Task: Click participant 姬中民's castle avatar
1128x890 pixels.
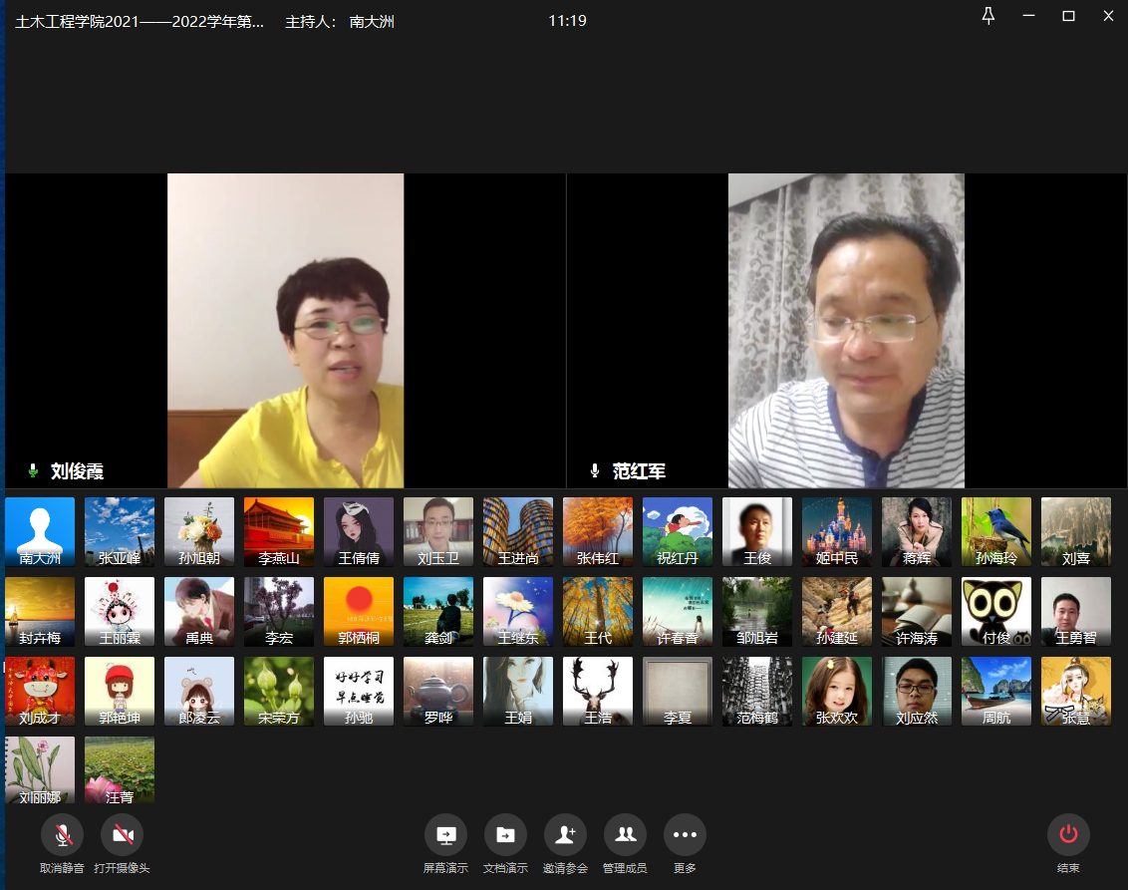Action: click(837, 531)
